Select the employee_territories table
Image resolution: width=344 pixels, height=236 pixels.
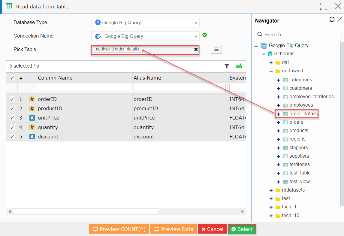point(311,97)
